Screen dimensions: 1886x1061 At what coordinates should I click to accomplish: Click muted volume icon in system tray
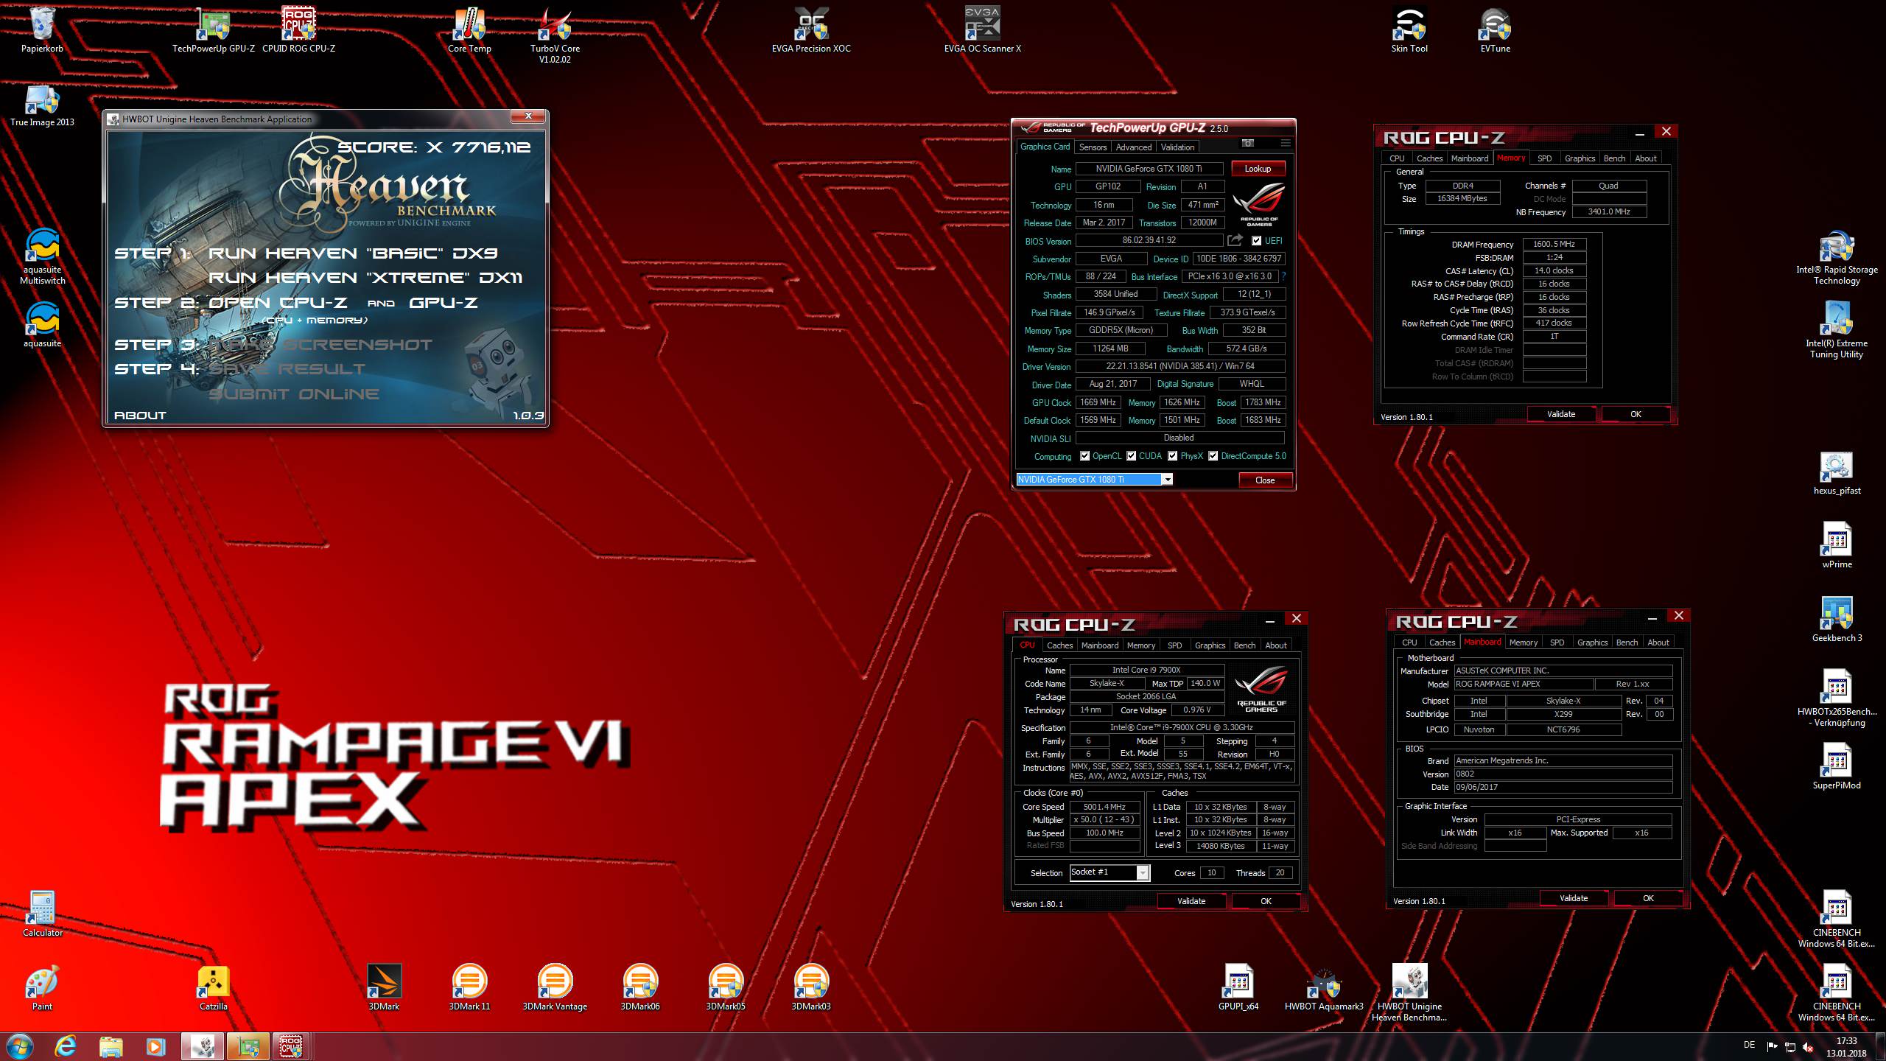click(x=1809, y=1046)
